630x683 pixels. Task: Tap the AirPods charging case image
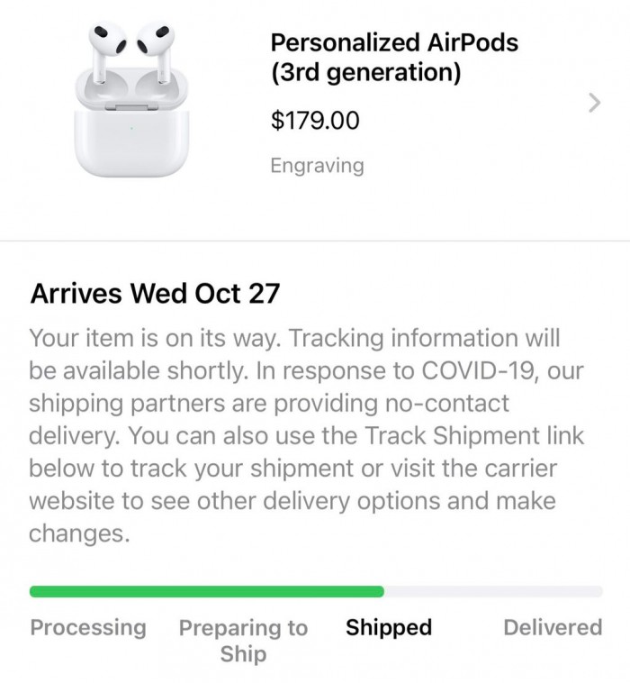tap(131, 135)
